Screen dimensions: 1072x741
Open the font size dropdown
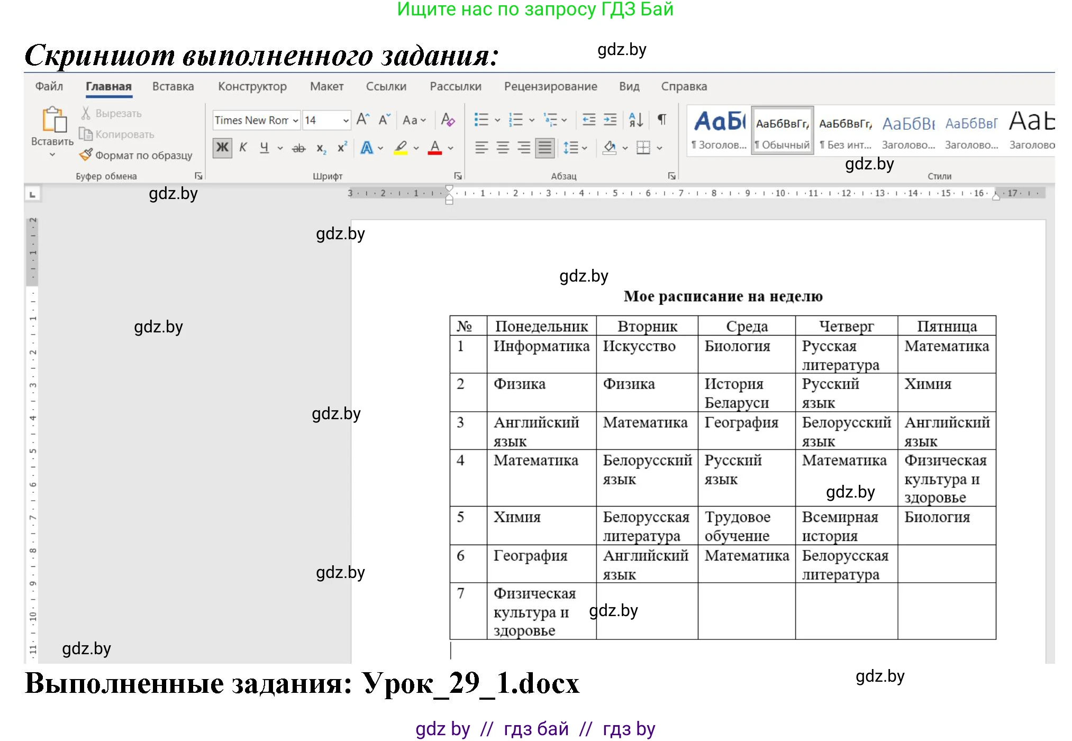(347, 120)
